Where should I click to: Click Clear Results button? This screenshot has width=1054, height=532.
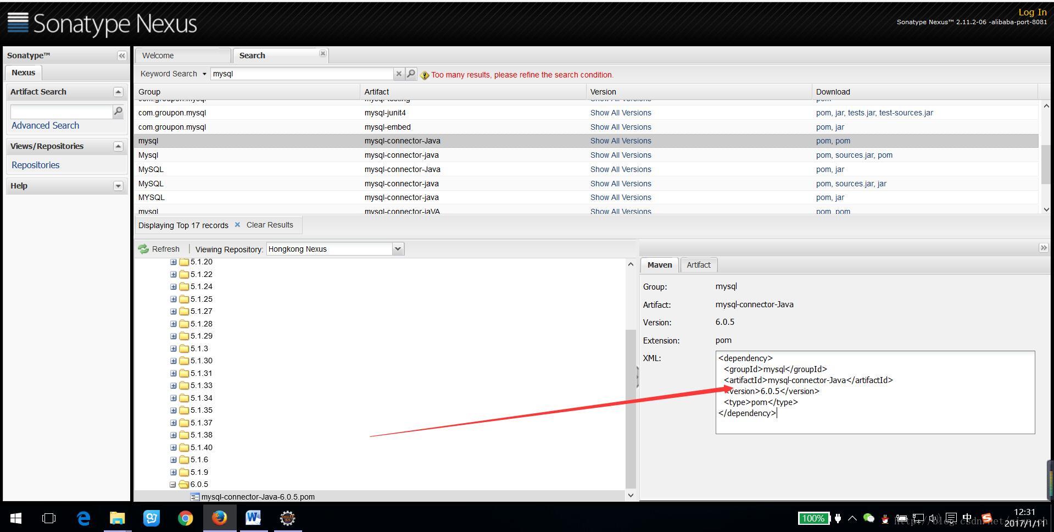270,225
